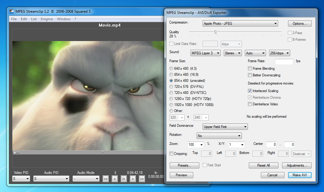The height and width of the screenshot is (192, 324).
Task: Click the MPEG Streamclip icon in the main title bar
Action: (11, 11)
